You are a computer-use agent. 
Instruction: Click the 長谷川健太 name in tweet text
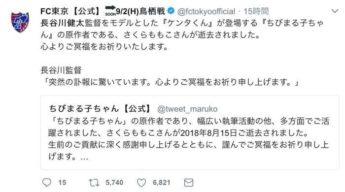coord(63,23)
